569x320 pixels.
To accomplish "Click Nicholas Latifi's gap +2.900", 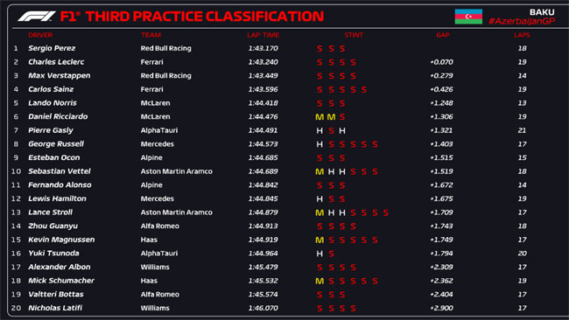I will pyautogui.click(x=441, y=308).
